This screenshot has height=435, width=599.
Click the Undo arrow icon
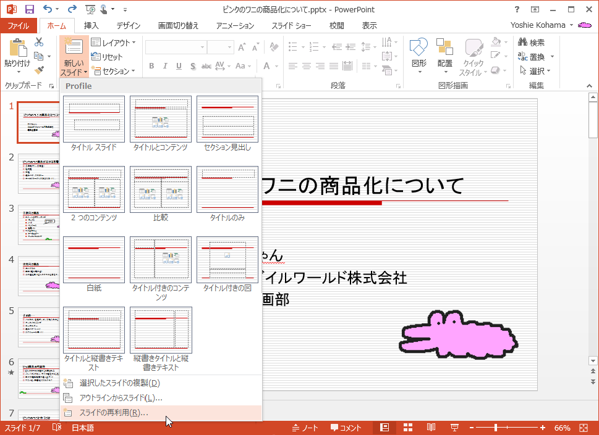click(x=48, y=9)
